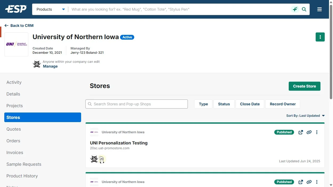333x187 pixels.
Task: Click the University of Northern Iowa page heading
Action: [x=76, y=37]
